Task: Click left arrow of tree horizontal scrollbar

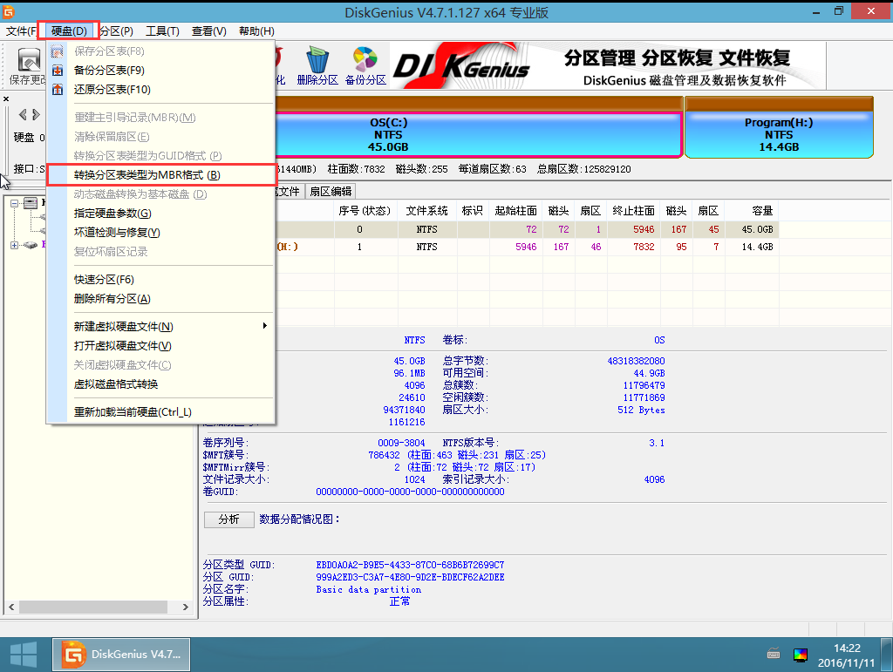Action: pos(11,608)
